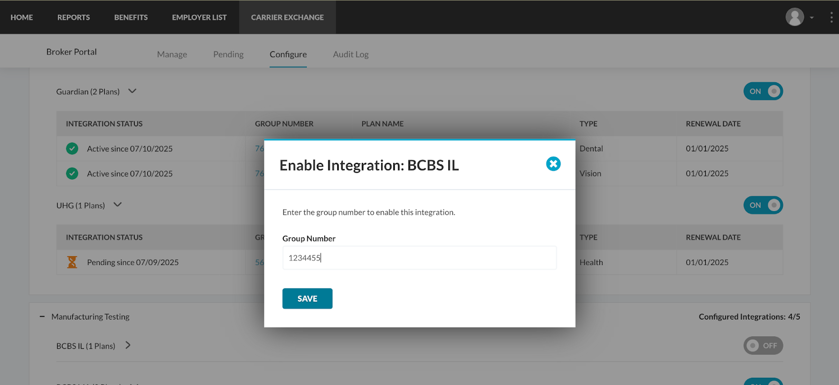Open the Reports menu item

coord(73,17)
